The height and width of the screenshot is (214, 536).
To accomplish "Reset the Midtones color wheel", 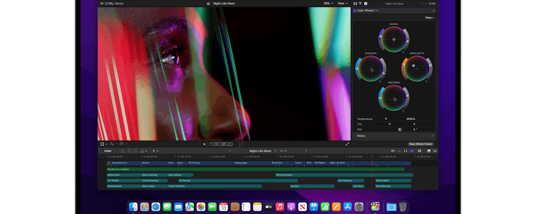I will click(403, 111).
